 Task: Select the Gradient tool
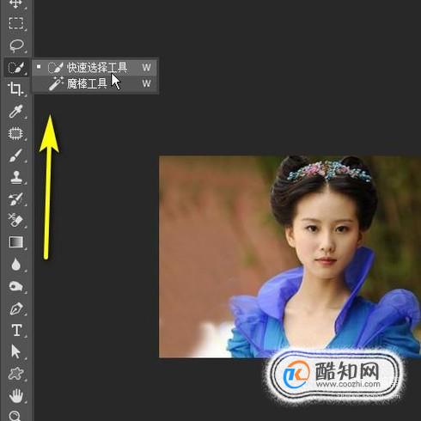(16, 242)
